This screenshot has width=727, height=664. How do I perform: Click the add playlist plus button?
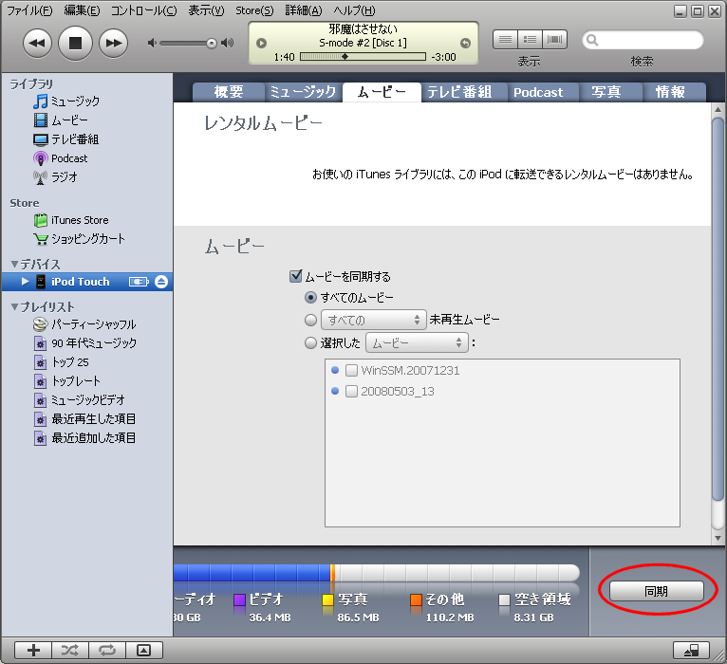pos(34,650)
